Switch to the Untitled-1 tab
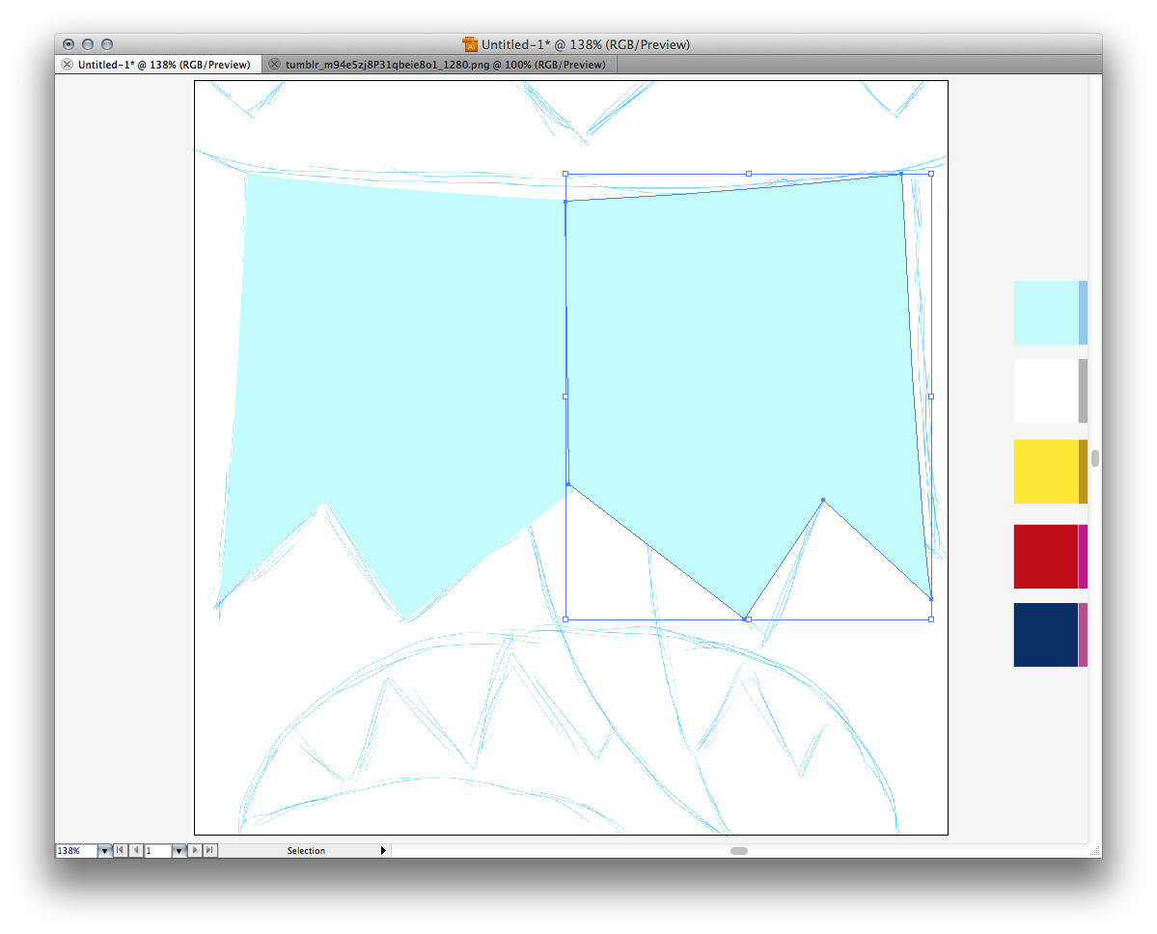The width and height of the screenshot is (1157, 934). coord(163,65)
